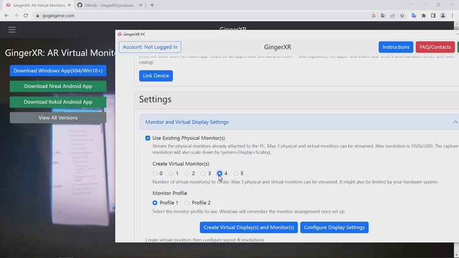Switch to the GitHub GingerXR/products tab

109,6
